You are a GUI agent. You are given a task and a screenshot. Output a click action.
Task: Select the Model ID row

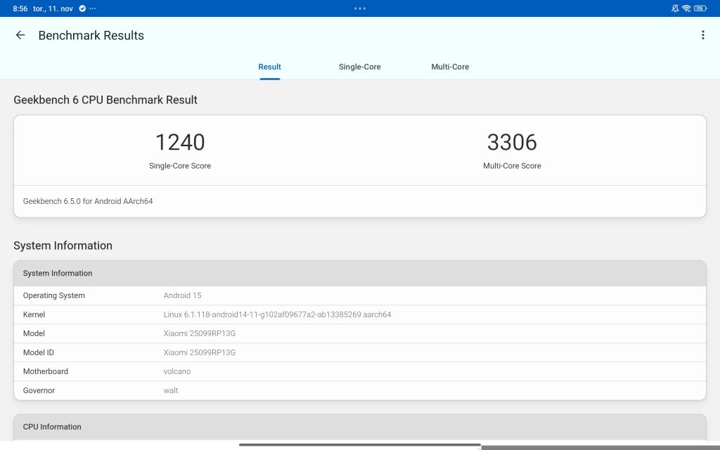[359, 352]
